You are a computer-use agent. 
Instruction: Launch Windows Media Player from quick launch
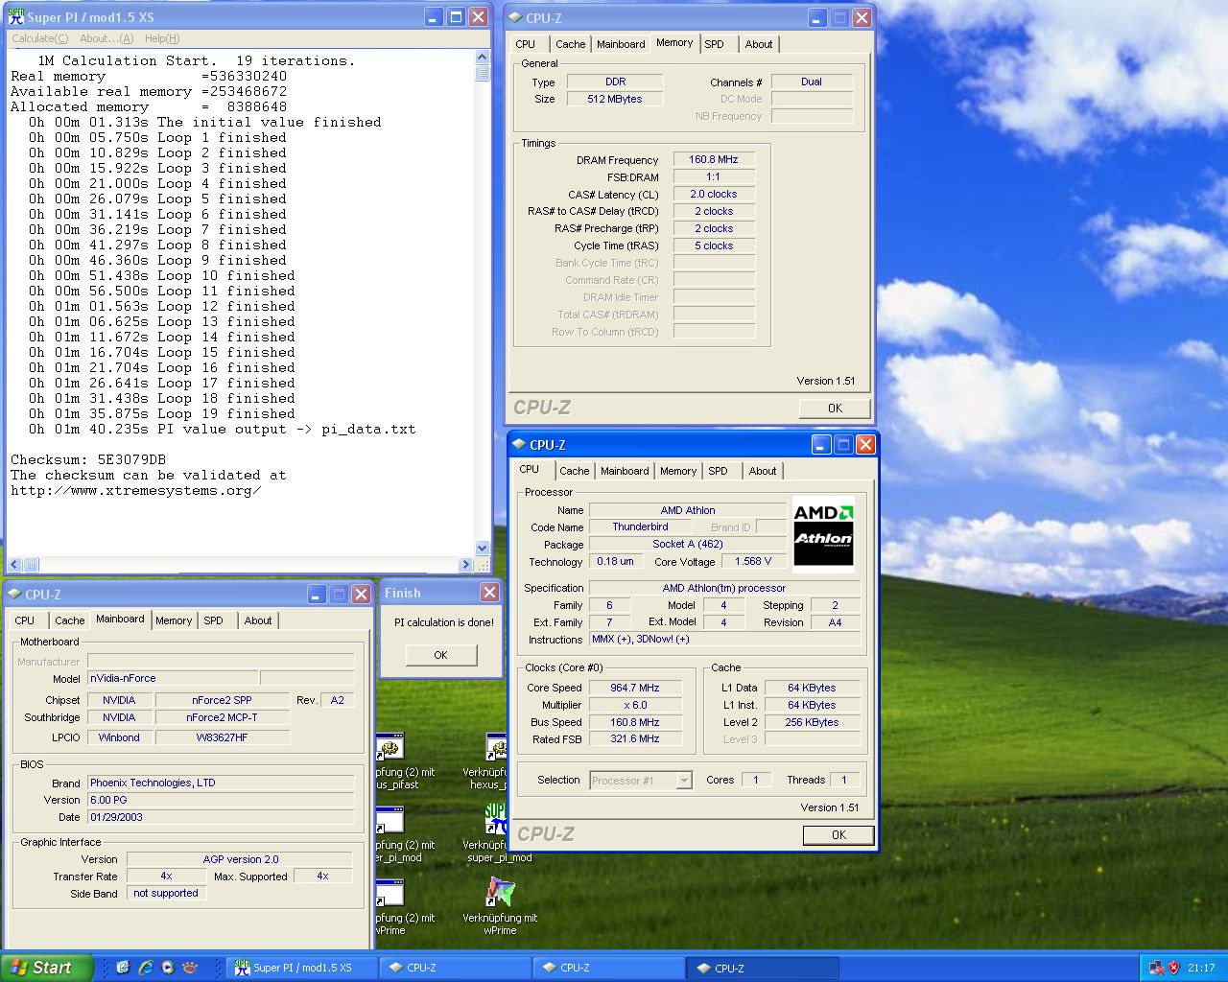168,968
